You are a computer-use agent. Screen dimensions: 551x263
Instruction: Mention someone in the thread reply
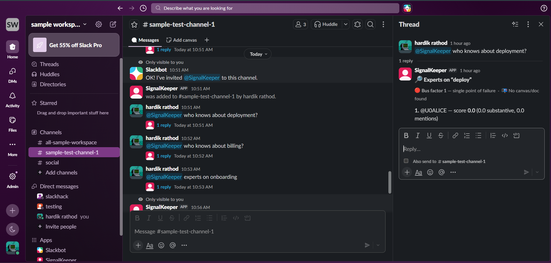(442, 172)
